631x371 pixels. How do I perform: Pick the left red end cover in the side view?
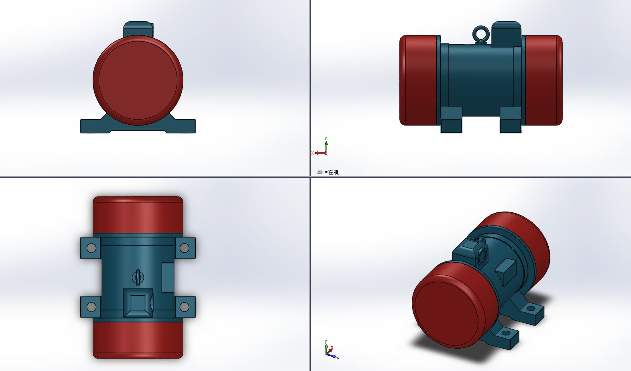pyautogui.click(x=418, y=80)
